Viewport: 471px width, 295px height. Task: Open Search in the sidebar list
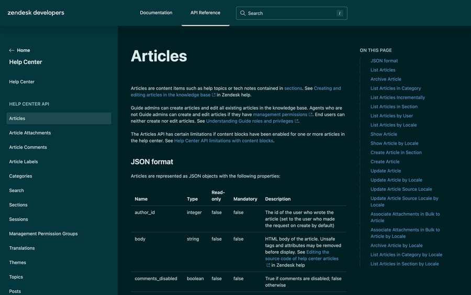click(x=16, y=191)
